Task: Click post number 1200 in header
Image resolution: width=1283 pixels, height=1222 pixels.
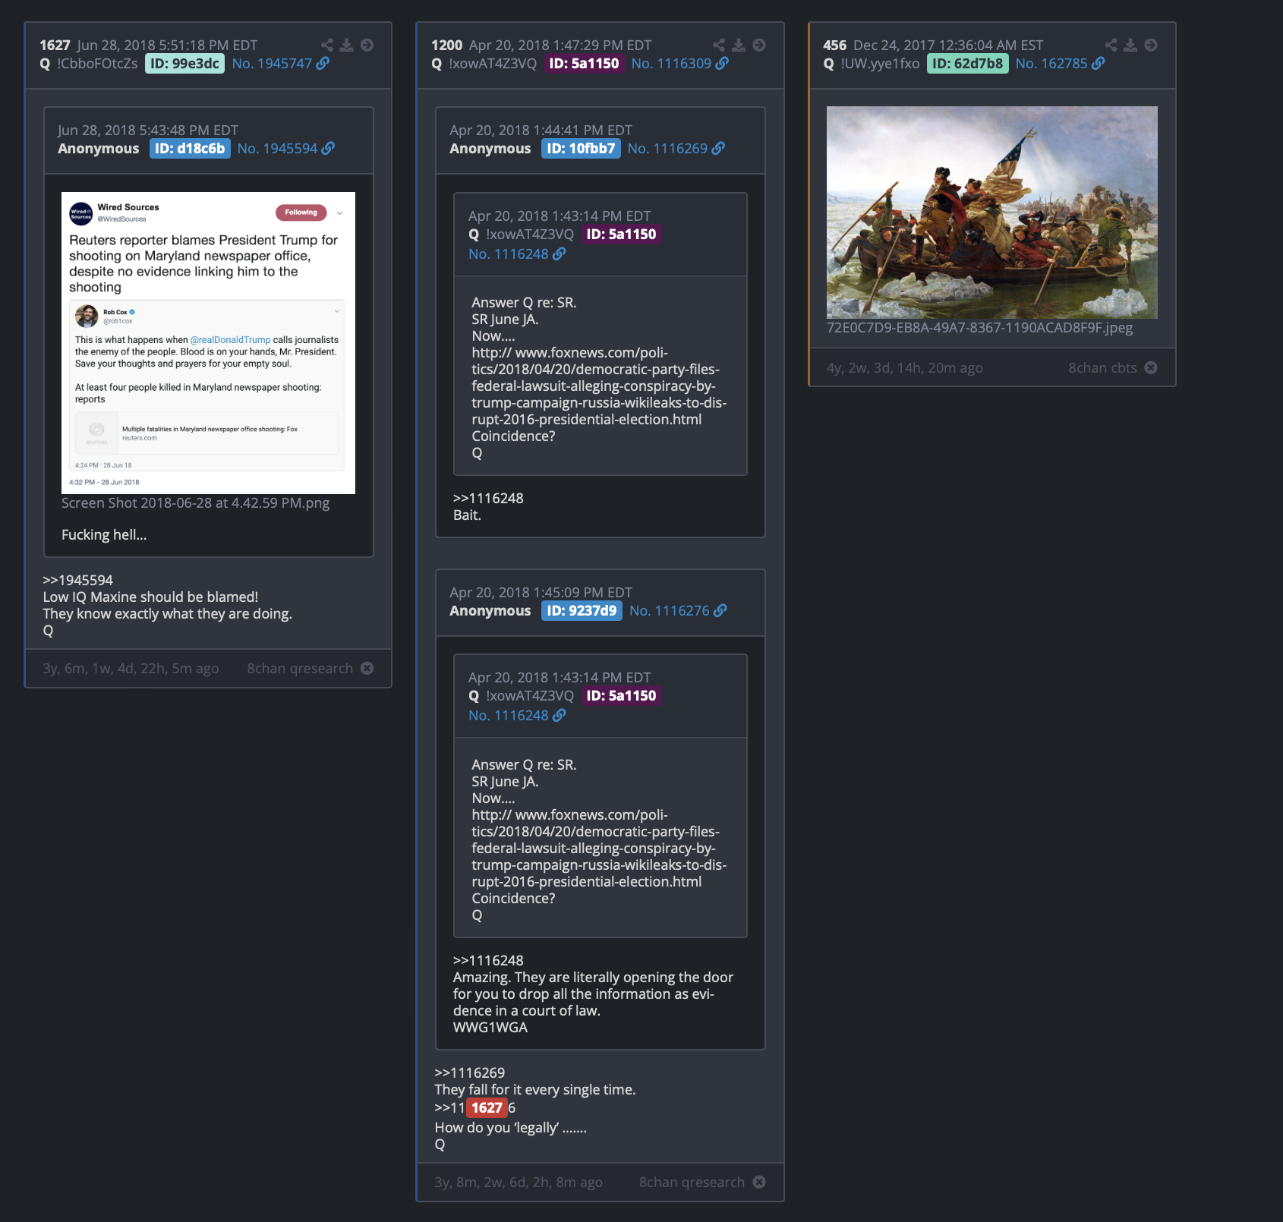Action: click(x=446, y=45)
